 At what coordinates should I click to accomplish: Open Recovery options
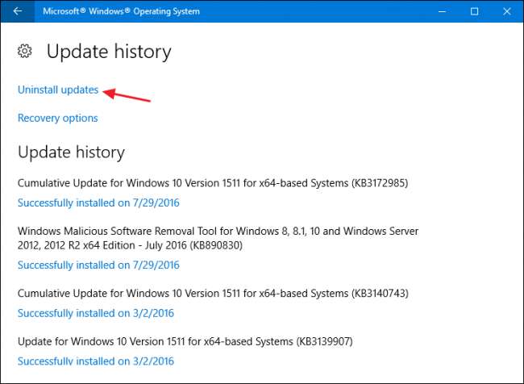[58, 118]
